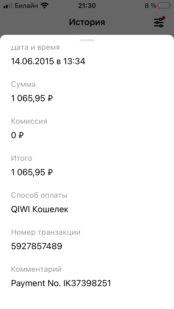174x309 pixels.
Task: Tap the 21:30 clock in status bar
Action: tap(87, 5)
